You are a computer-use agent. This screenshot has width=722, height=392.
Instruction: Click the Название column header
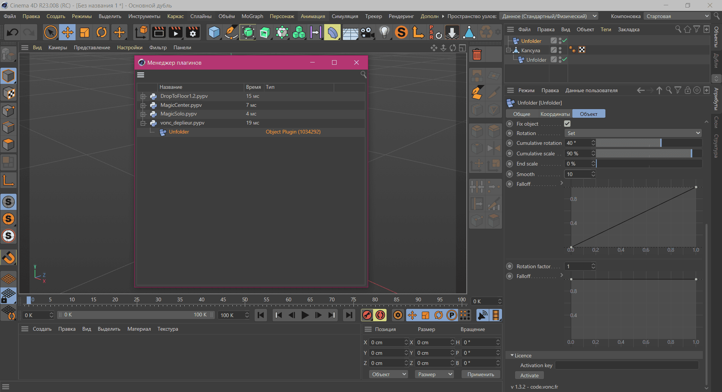pos(201,87)
